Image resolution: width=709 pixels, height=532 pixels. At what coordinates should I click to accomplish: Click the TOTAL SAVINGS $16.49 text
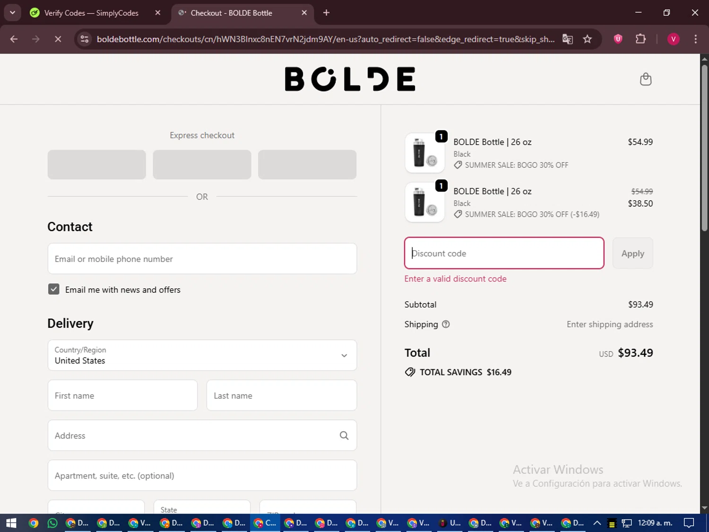coord(466,372)
